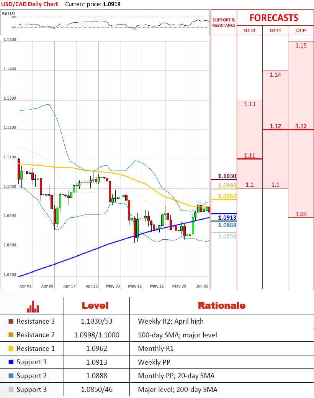Click the Resistance 2 row label
This screenshot has height=398, width=314.
coord(36,335)
